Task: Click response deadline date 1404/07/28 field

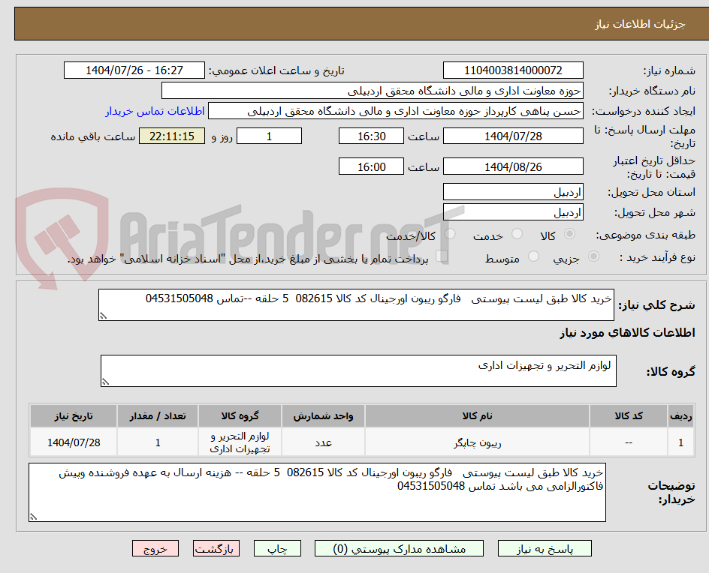Action: point(513,136)
